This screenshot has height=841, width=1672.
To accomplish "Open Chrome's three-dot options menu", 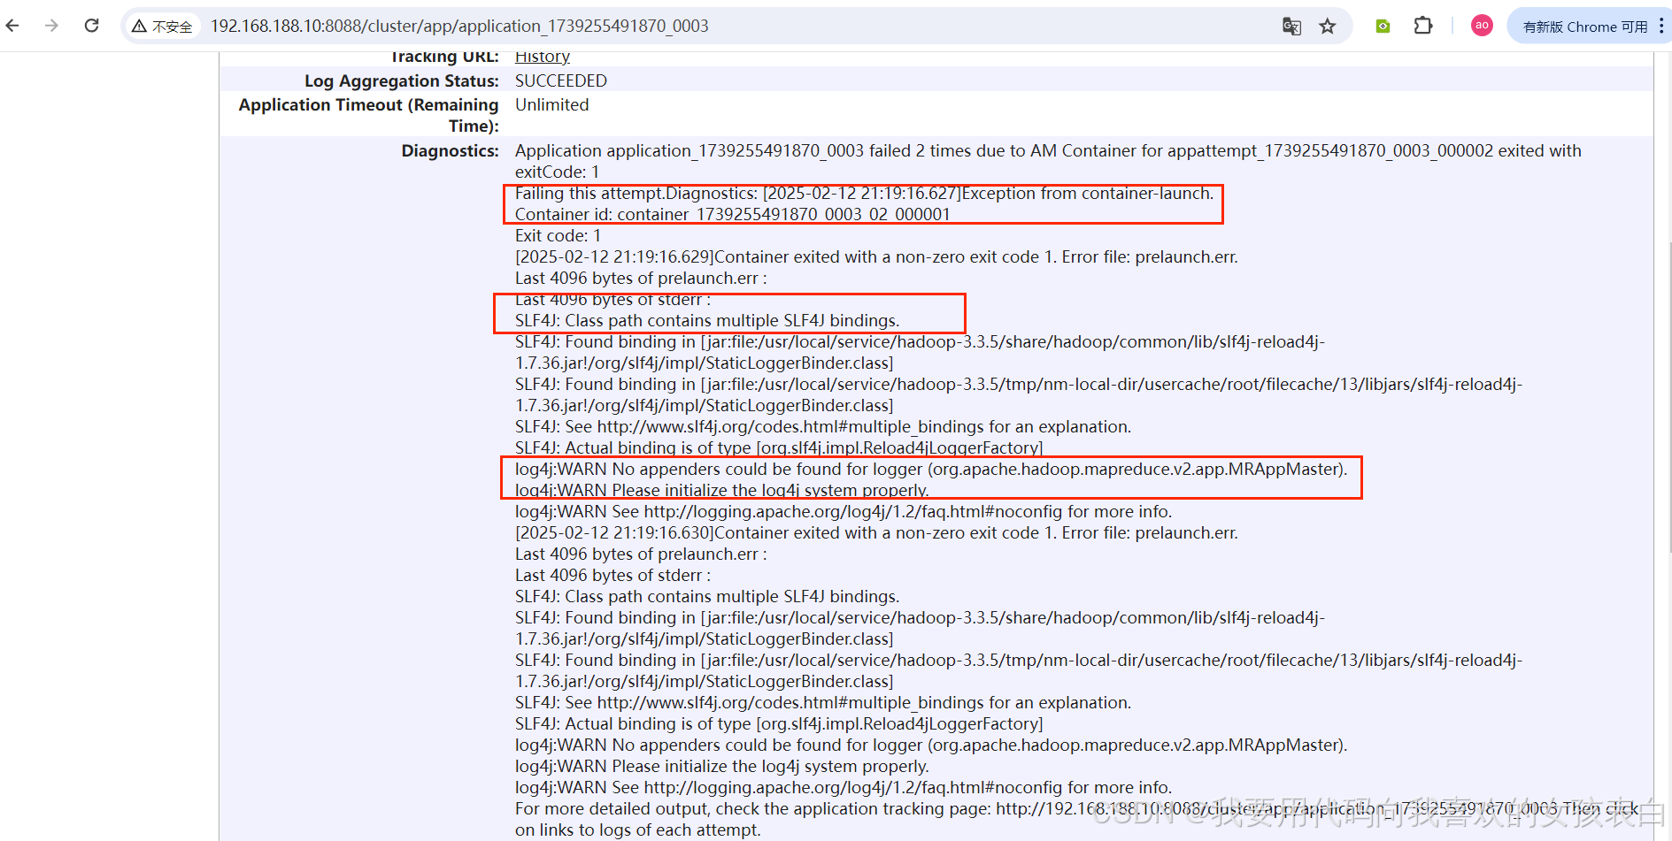I will coord(1662,26).
